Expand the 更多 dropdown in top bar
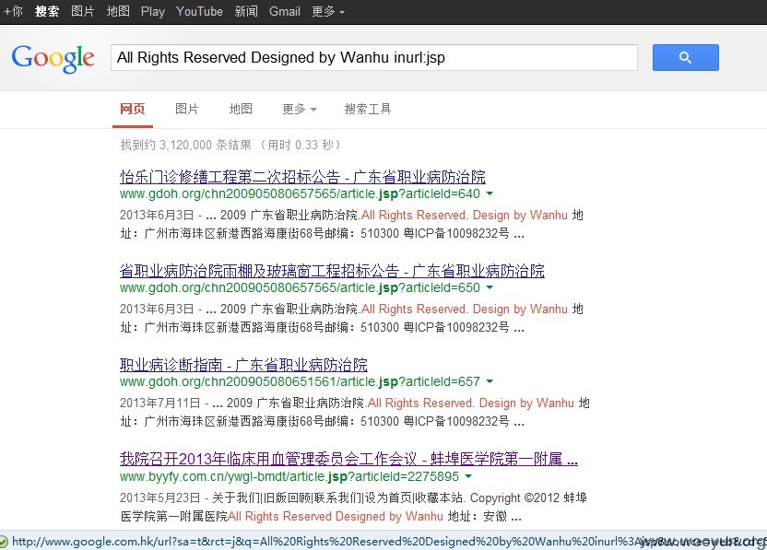The width and height of the screenshot is (767, 550). pos(328,11)
